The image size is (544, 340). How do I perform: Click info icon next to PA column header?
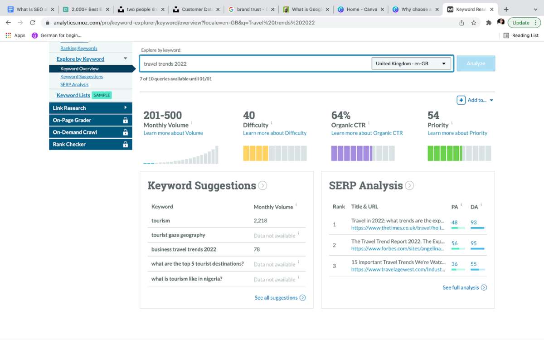coord(461,205)
